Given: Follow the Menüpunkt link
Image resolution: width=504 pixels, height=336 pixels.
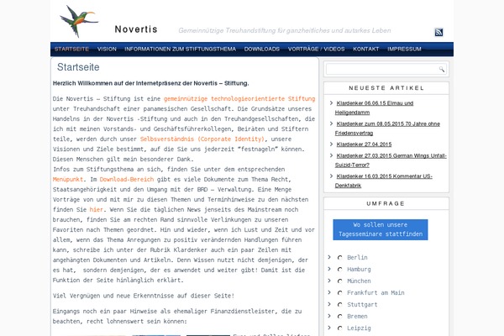Looking at the screenshot, I should point(68,180).
